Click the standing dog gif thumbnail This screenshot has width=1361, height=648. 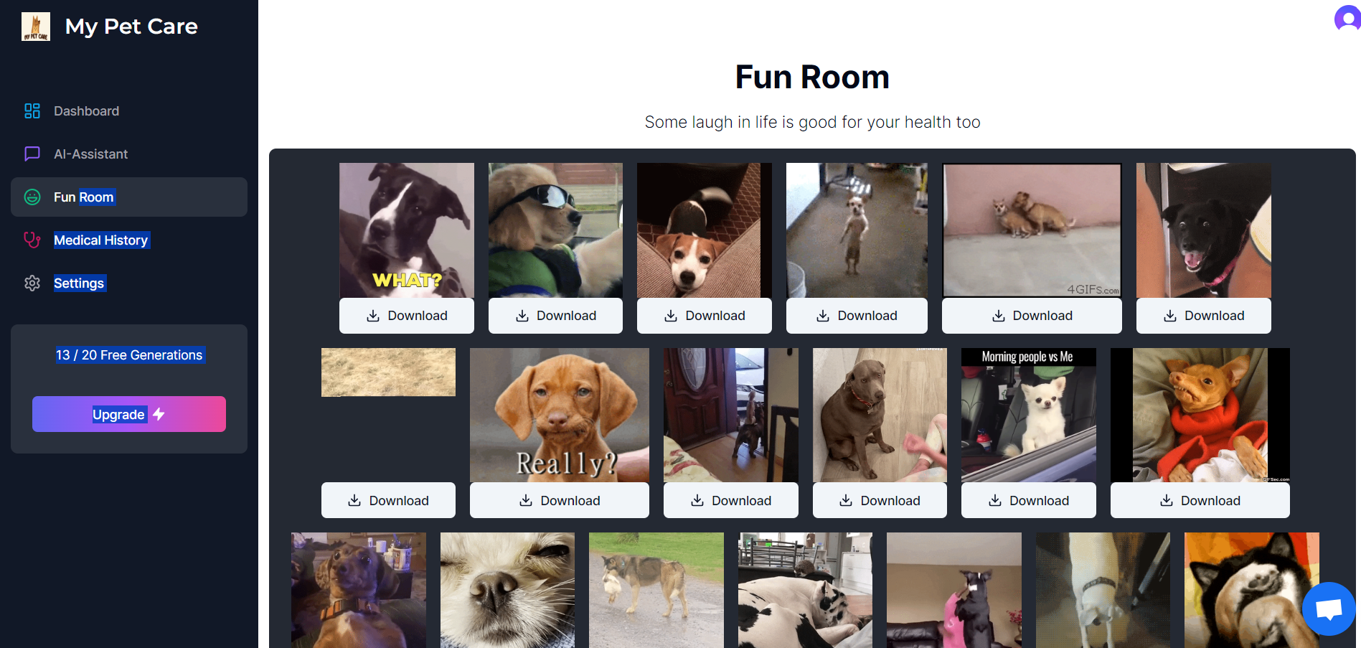(857, 230)
